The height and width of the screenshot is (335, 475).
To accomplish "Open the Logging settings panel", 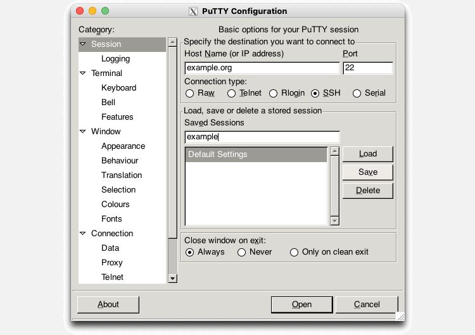I will point(115,59).
